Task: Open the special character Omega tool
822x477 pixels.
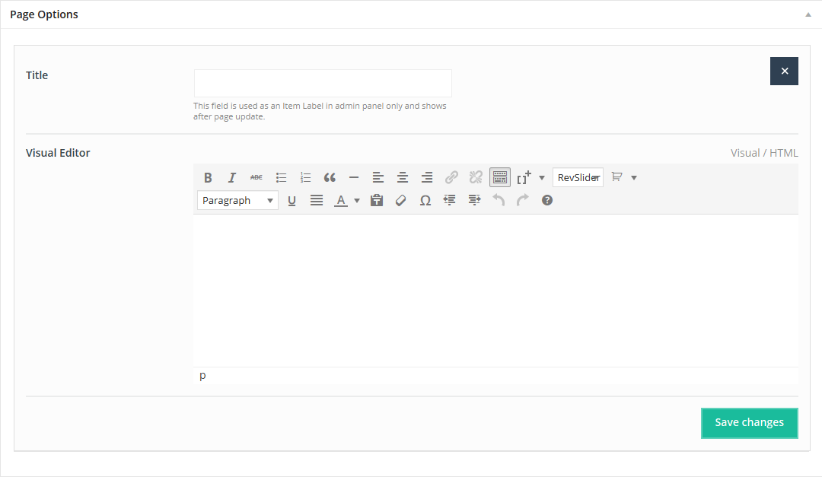Action: 425,200
